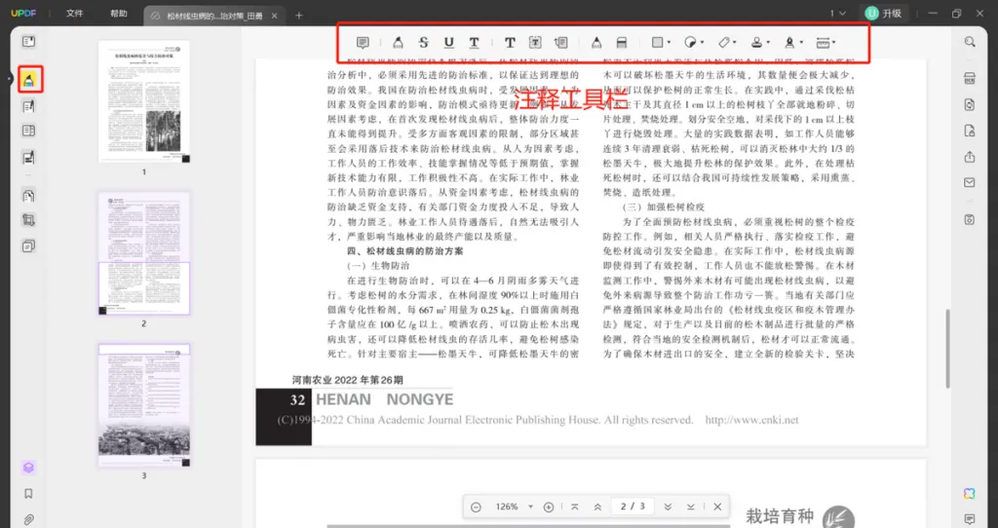Select the signature pen tool
The height and width of the screenshot is (528, 998).
789,43
